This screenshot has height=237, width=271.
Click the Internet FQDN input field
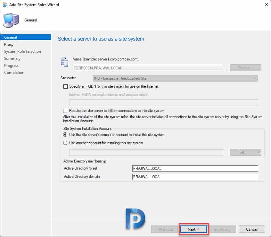coord(164,103)
